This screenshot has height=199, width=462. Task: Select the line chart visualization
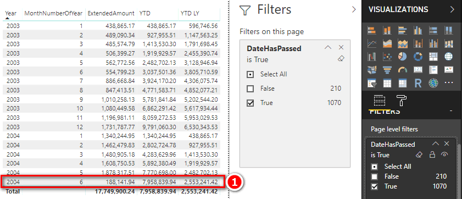point(372,43)
